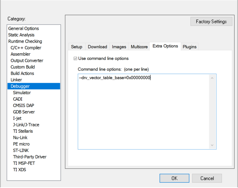Select General Options category
Image resolution: width=238 pixels, height=188 pixels.
[23, 29]
